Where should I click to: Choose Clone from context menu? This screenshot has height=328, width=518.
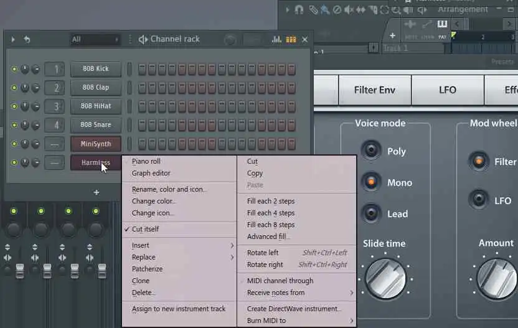tap(179, 281)
